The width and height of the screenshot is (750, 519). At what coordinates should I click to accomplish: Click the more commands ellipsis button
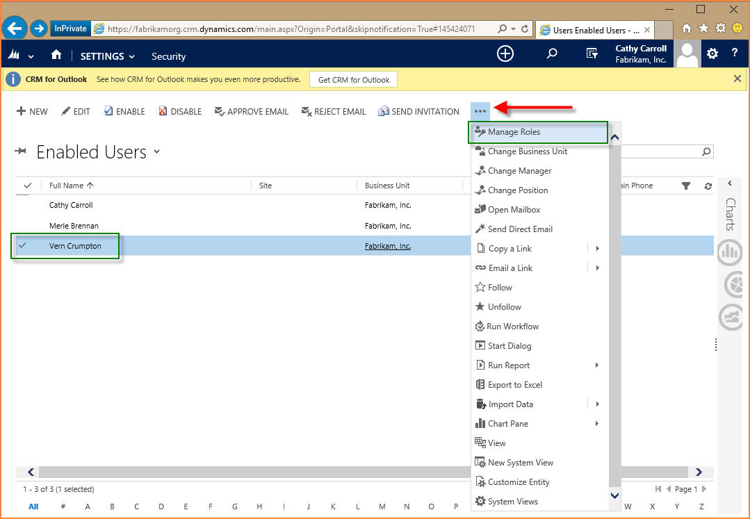pos(480,111)
